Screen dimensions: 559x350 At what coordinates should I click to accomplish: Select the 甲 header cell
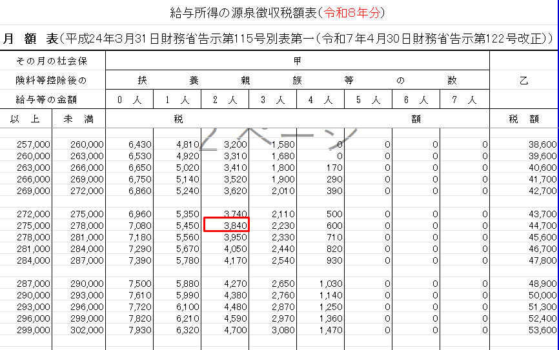pos(297,61)
